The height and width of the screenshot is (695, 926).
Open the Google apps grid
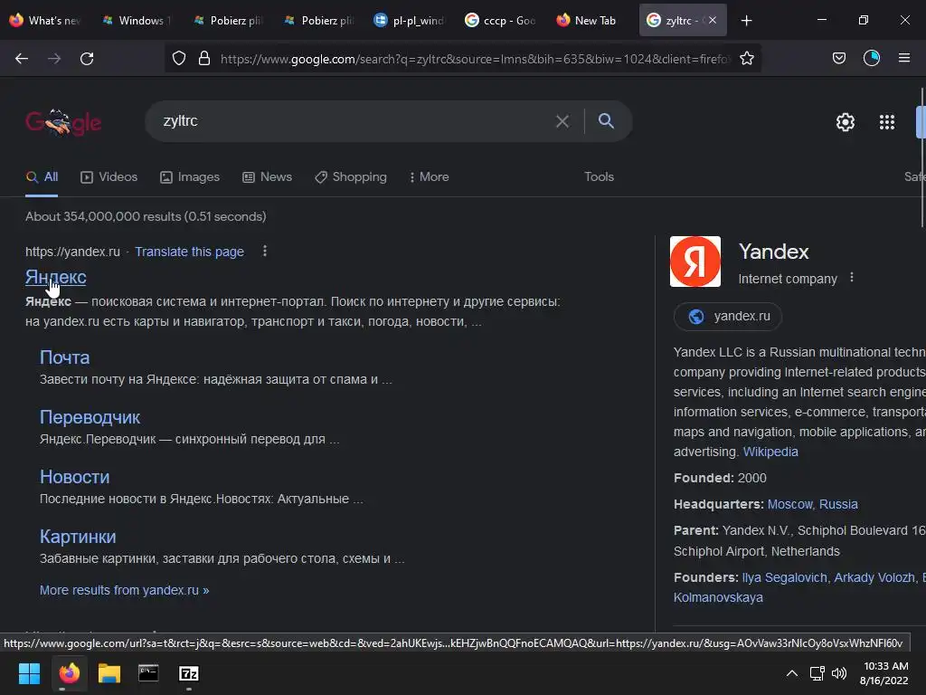[x=887, y=122]
